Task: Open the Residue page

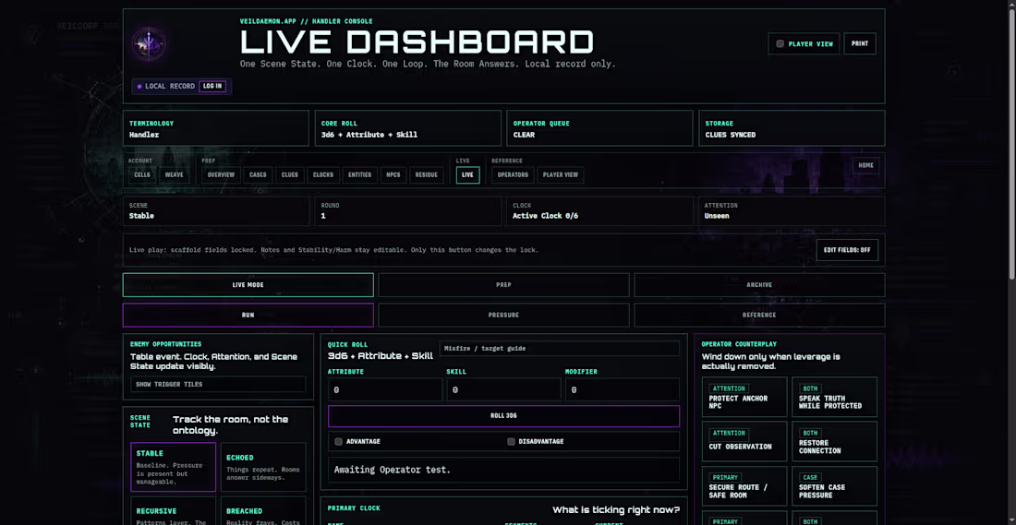Action: 427,174
